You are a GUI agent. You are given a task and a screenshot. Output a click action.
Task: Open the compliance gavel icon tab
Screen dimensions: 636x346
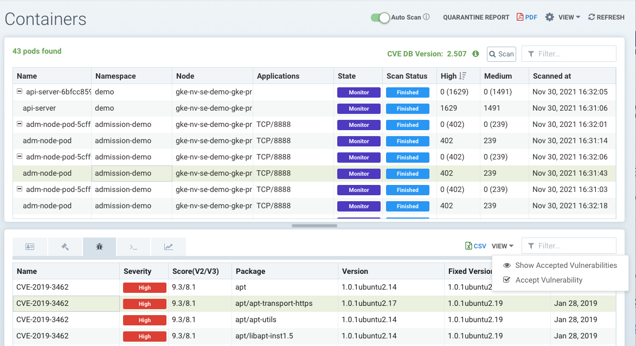(x=65, y=247)
